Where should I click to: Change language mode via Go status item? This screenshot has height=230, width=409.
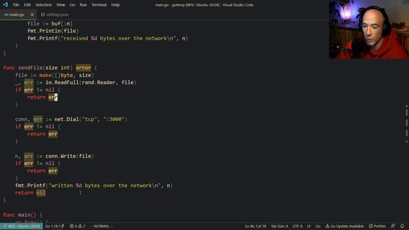[x=318, y=226]
